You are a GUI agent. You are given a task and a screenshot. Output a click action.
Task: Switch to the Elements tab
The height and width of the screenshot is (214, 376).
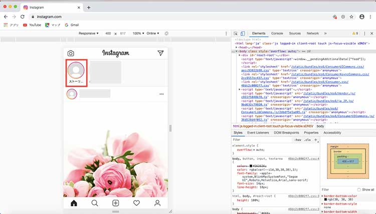259,34
